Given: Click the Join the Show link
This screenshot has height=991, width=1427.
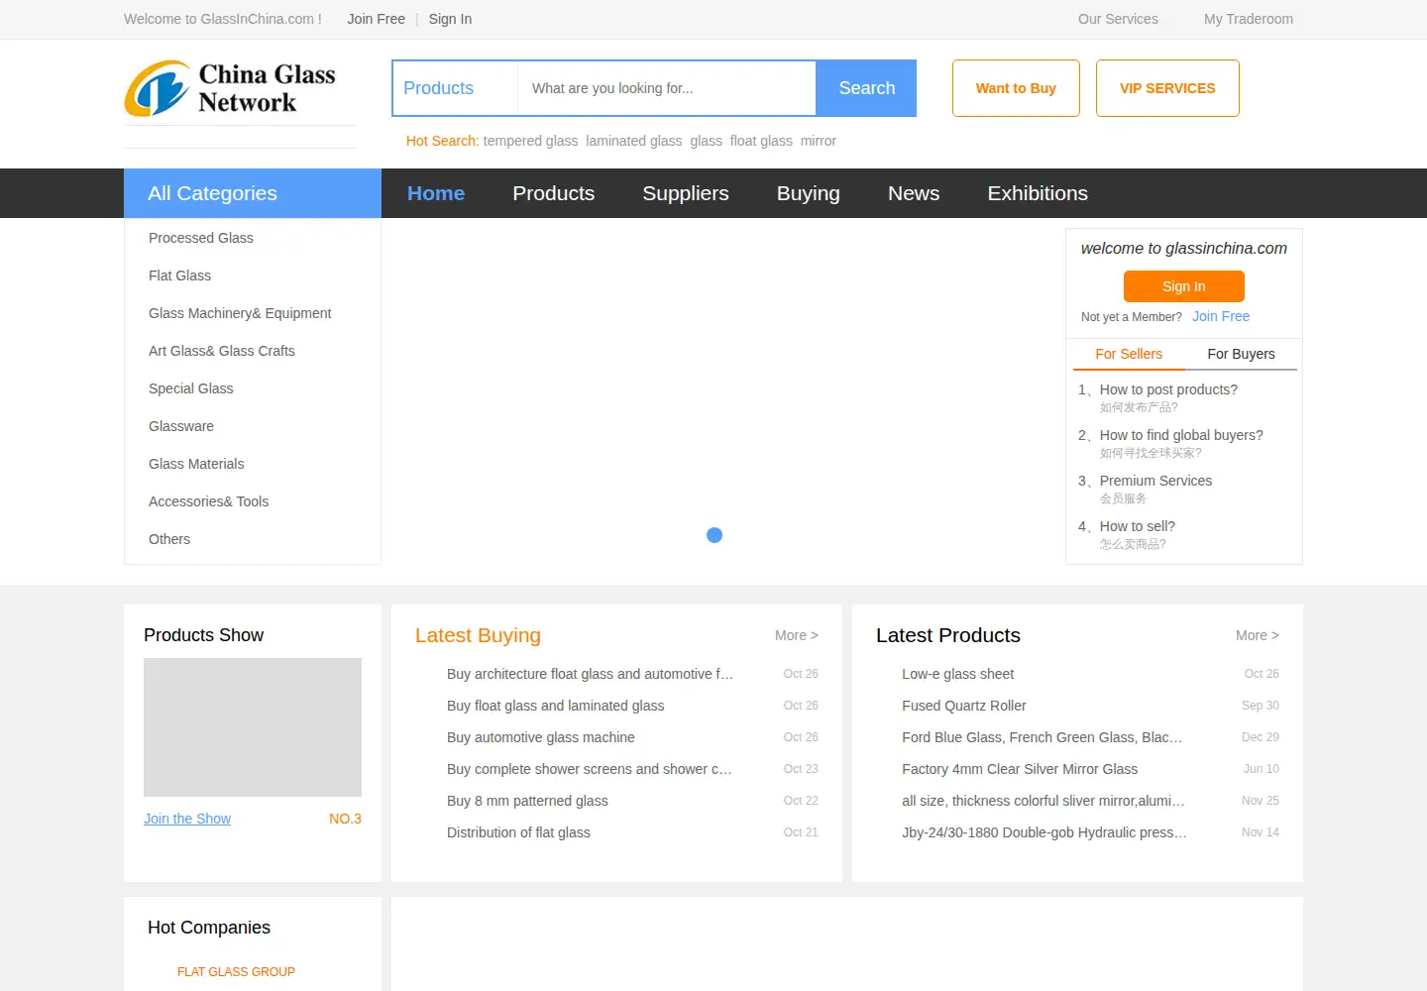Looking at the screenshot, I should pyautogui.click(x=187, y=819).
